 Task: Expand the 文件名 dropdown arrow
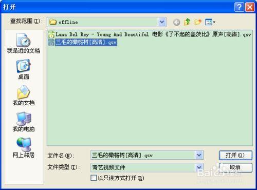[x=199, y=155]
